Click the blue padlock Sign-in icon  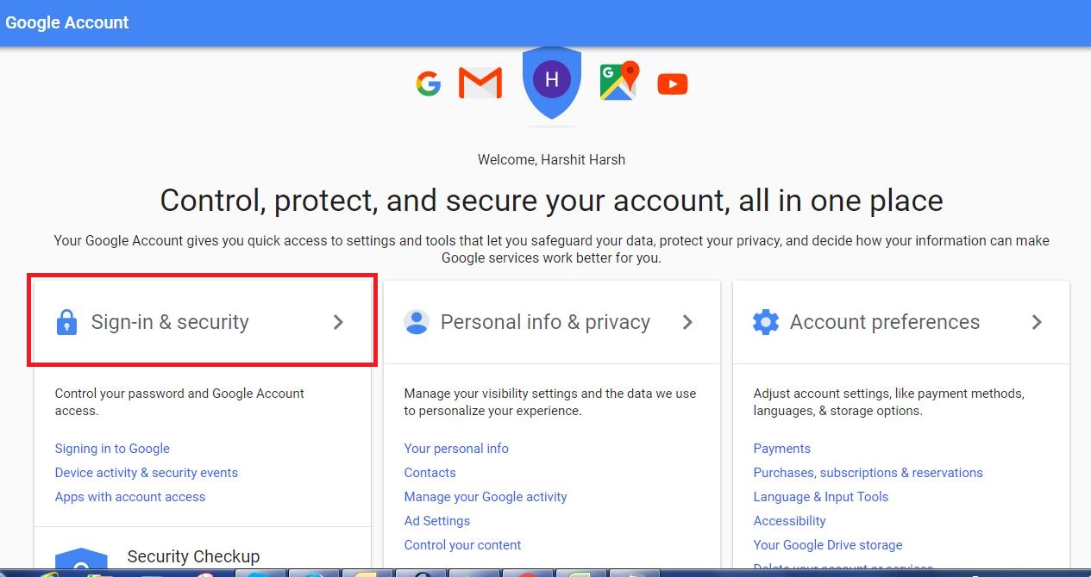pyautogui.click(x=66, y=322)
